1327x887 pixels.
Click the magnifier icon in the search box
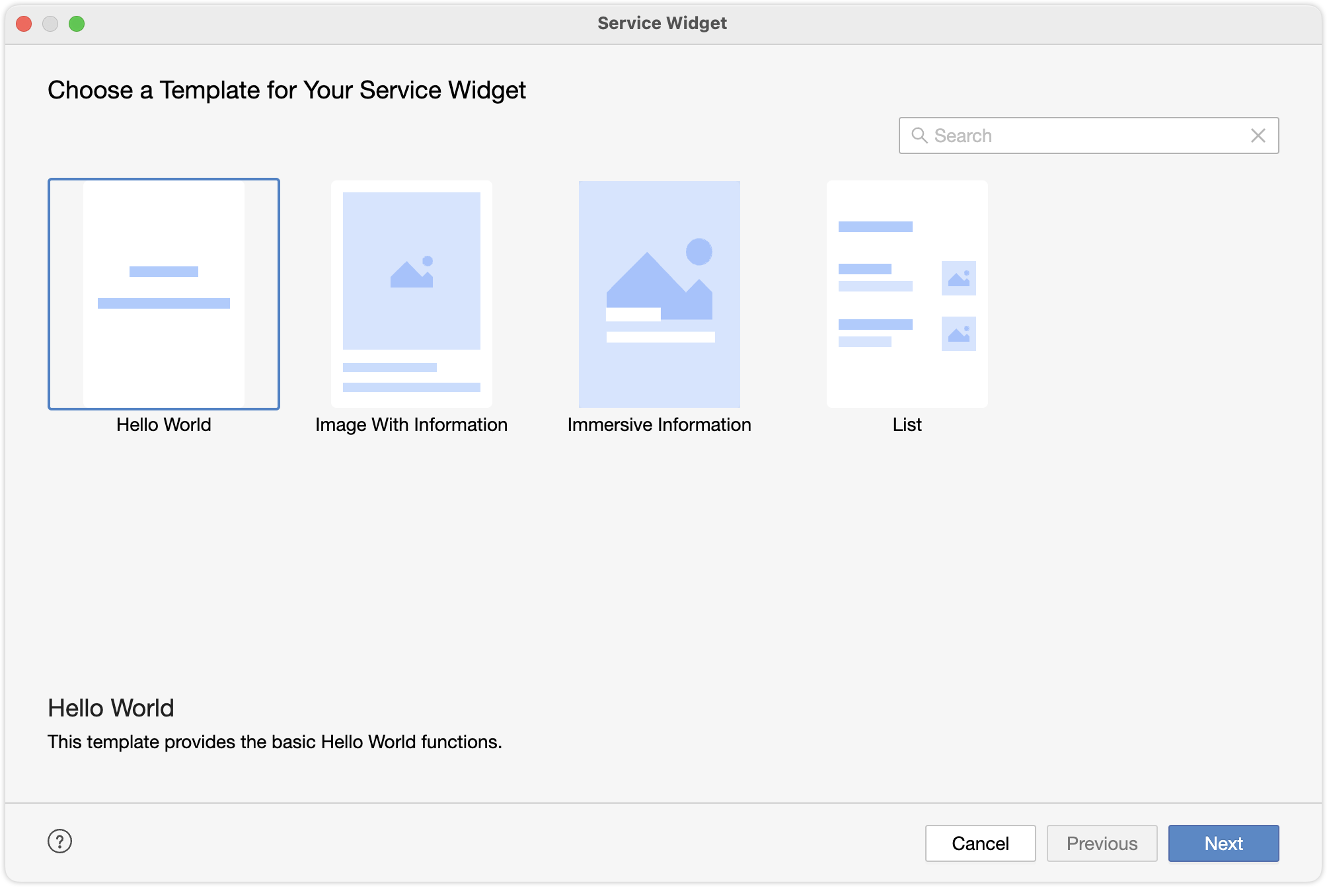tap(919, 135)
